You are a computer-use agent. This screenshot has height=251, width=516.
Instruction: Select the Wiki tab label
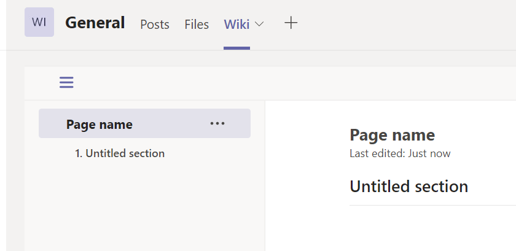pyautogui.click(x=237, y=25)
